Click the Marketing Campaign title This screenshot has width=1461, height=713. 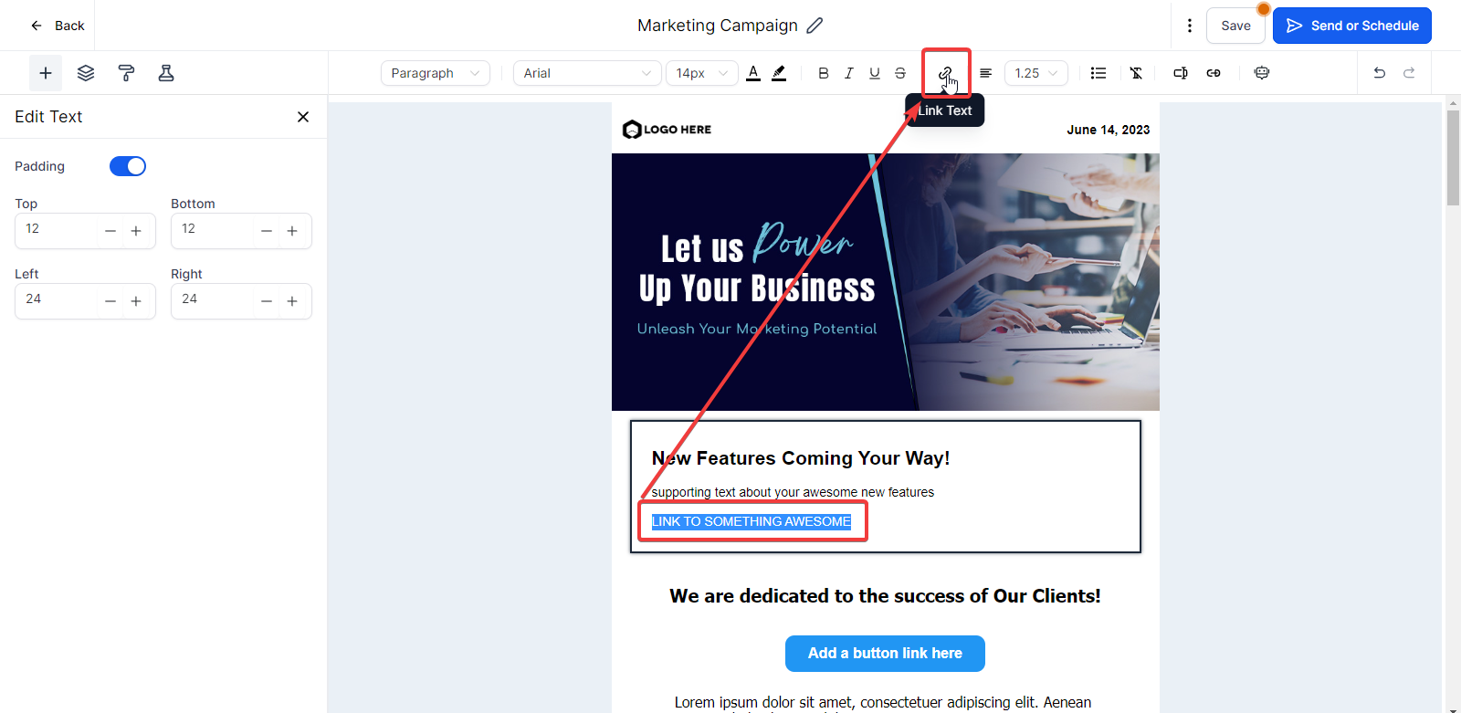tap(718, 26)
